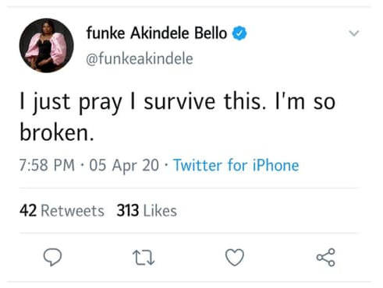The image size is (383, 288).
Task: Expand the tweet options chevron
Action: [x=354, y=33]
